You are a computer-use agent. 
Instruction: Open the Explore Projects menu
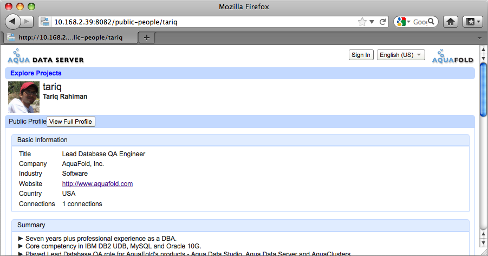36,73
